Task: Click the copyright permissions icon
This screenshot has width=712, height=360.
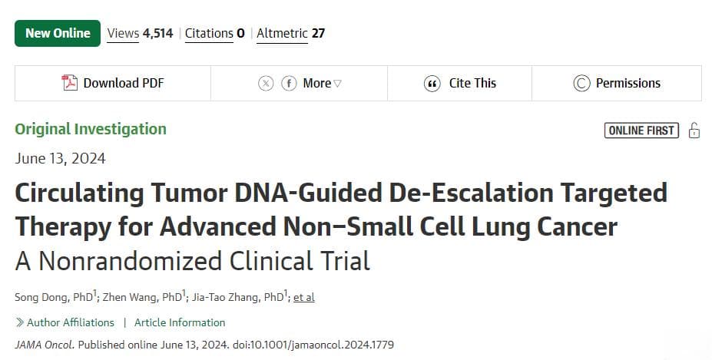Action: coord(581,84)
